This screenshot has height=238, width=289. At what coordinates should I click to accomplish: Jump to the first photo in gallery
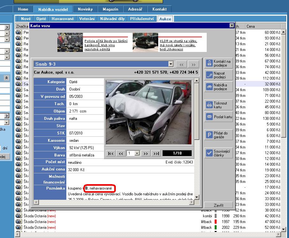(111, 153)
